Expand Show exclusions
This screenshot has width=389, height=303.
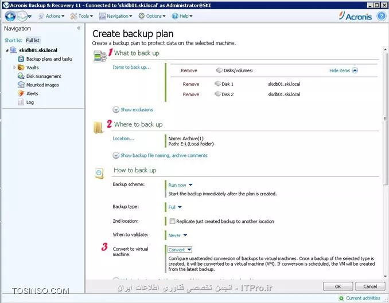click(x=133, y=109)
